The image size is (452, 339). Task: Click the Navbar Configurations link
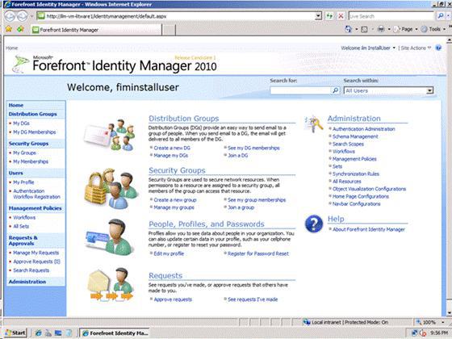pos(356,203)
